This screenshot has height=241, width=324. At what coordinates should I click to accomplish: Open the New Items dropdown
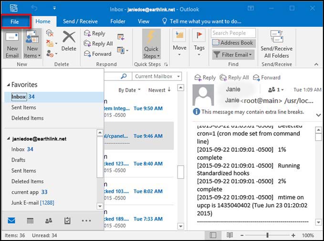pyautogui.click(x=32, y=44)
